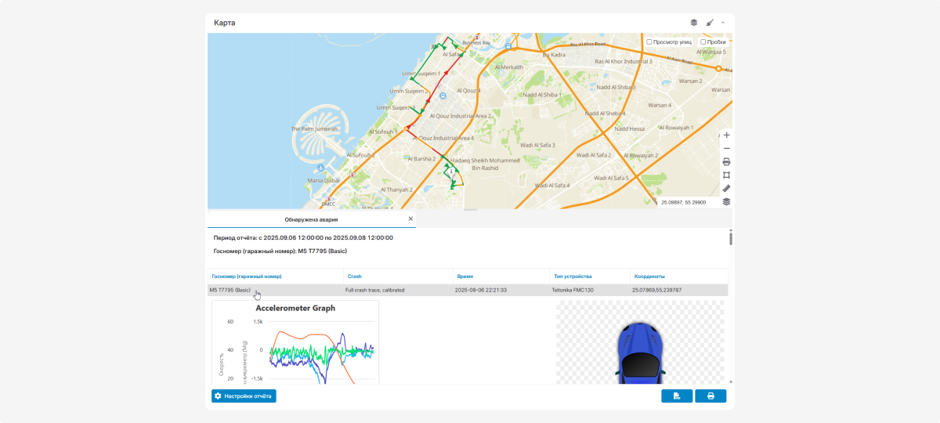This screenshot has height=423, width=940.
Task: Zoom in on the map with plus
Action: pyautogui.click(x=726, y=135)
